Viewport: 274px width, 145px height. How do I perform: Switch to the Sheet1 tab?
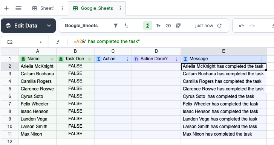44,8
